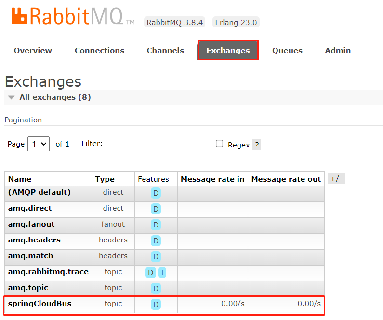Open the amq.topic exchange
Image resolution: width=383 pixels, height=320 pixels.
tap(28, 288)
